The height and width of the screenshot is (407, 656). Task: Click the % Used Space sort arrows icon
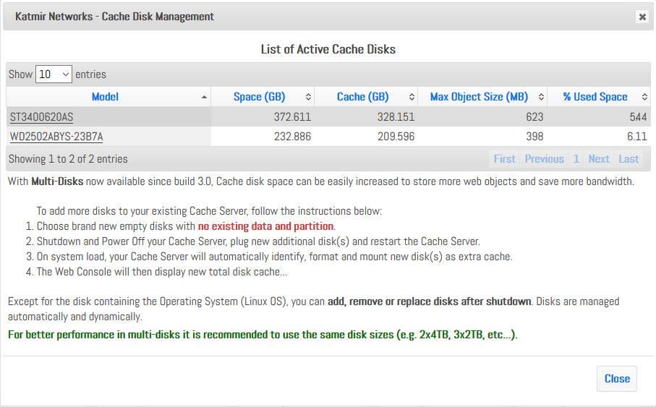click(644, 97)
